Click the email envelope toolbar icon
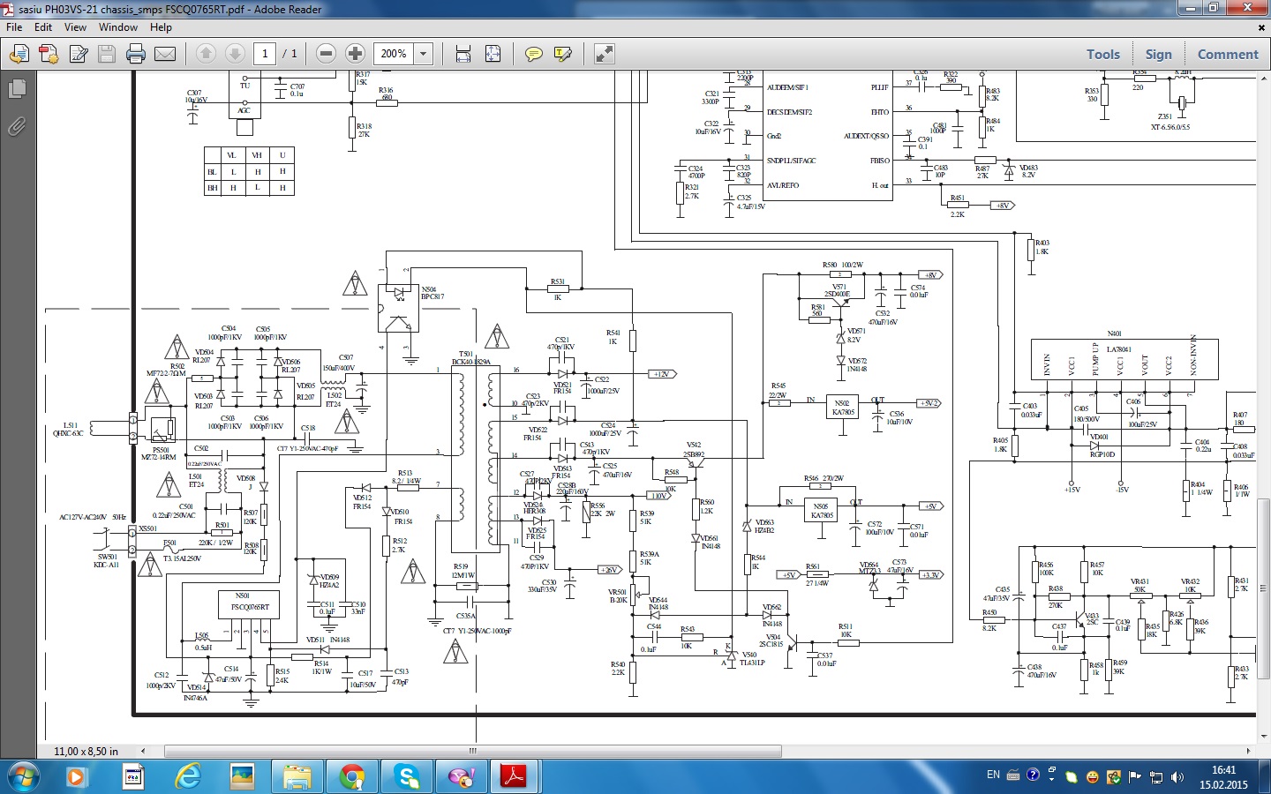 tap(165, 55)
